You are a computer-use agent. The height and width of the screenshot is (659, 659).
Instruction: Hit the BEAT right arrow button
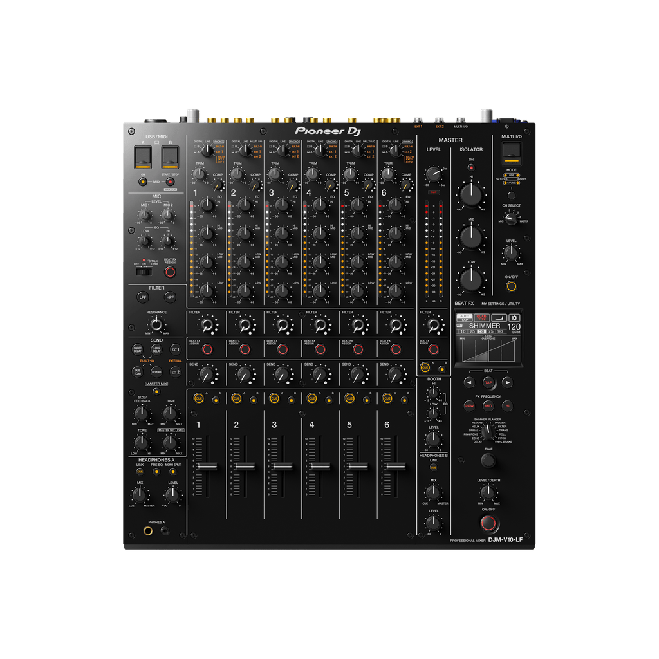pyautogui.click(x=507, y=382)
